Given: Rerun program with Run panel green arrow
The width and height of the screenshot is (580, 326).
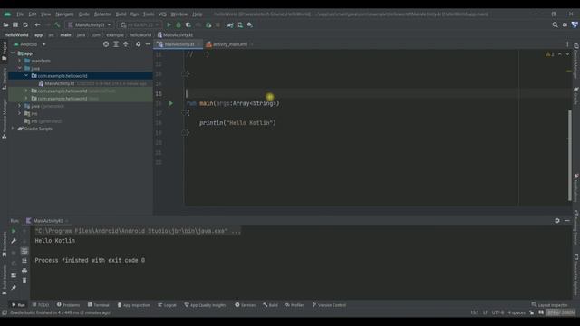Looking at the screenshot, I should pyautogui.click(x=14, y=231).
